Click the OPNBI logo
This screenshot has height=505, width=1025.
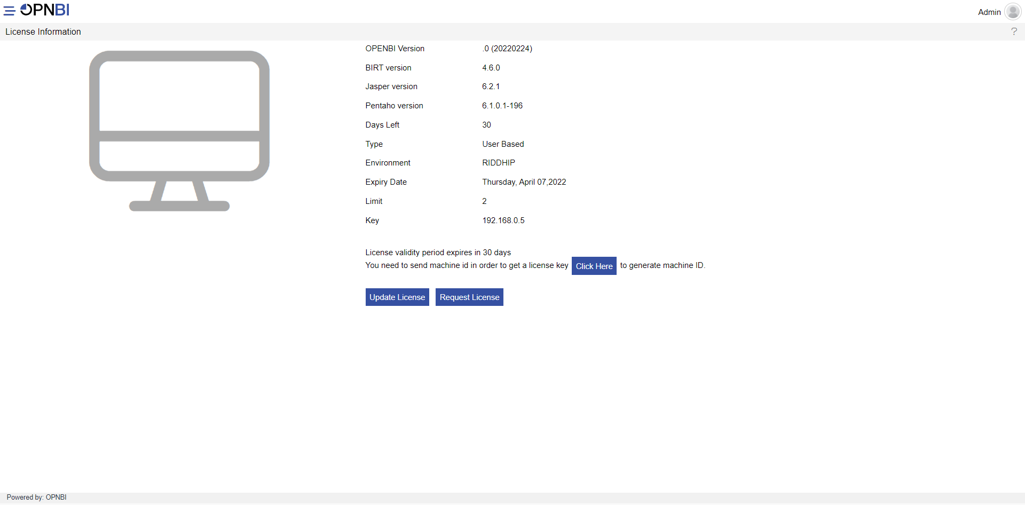[x=45, y=10]
